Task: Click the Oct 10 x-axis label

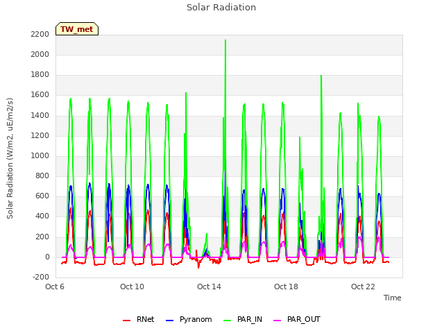Action: coord(132,287)
